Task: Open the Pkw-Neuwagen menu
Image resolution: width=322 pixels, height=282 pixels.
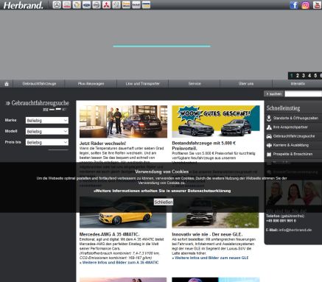Action: pos(91,84)
